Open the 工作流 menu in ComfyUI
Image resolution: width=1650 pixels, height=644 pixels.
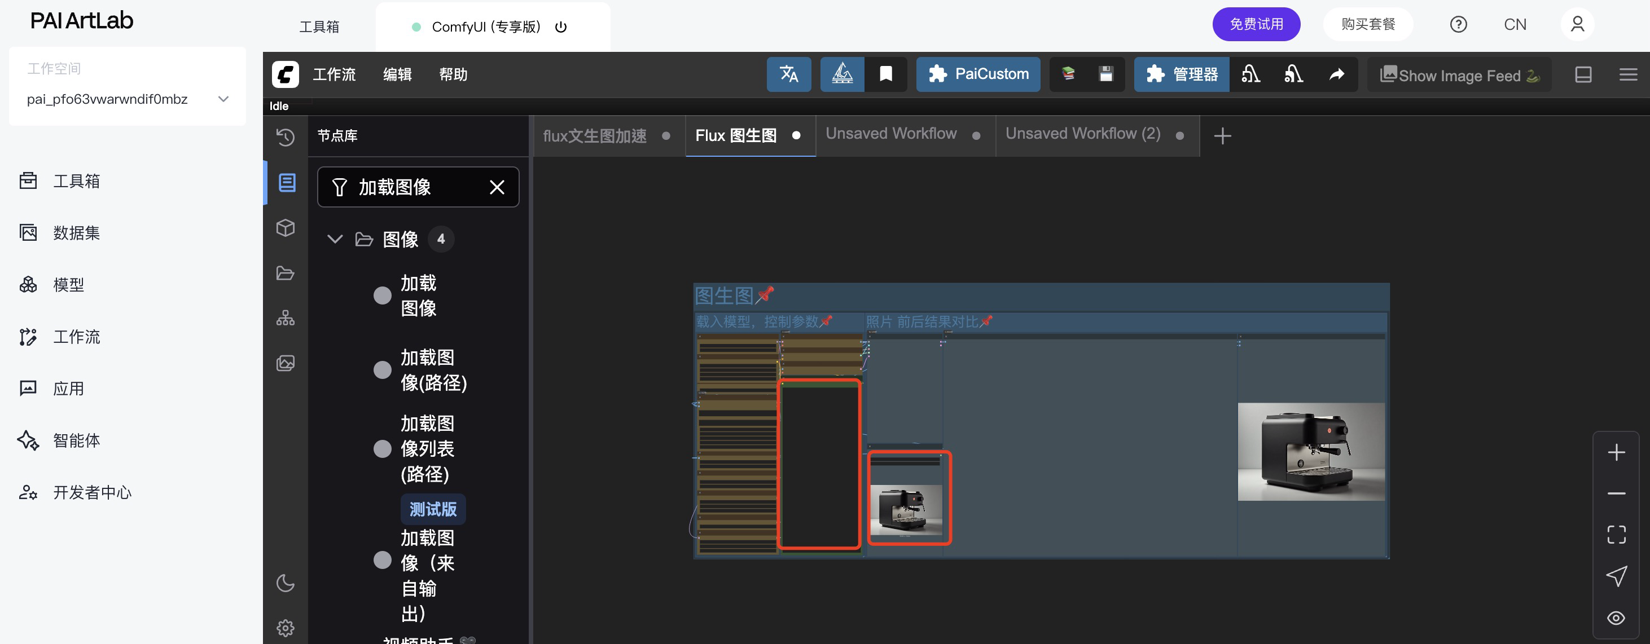pyautogui.click(x=333, y=74)
